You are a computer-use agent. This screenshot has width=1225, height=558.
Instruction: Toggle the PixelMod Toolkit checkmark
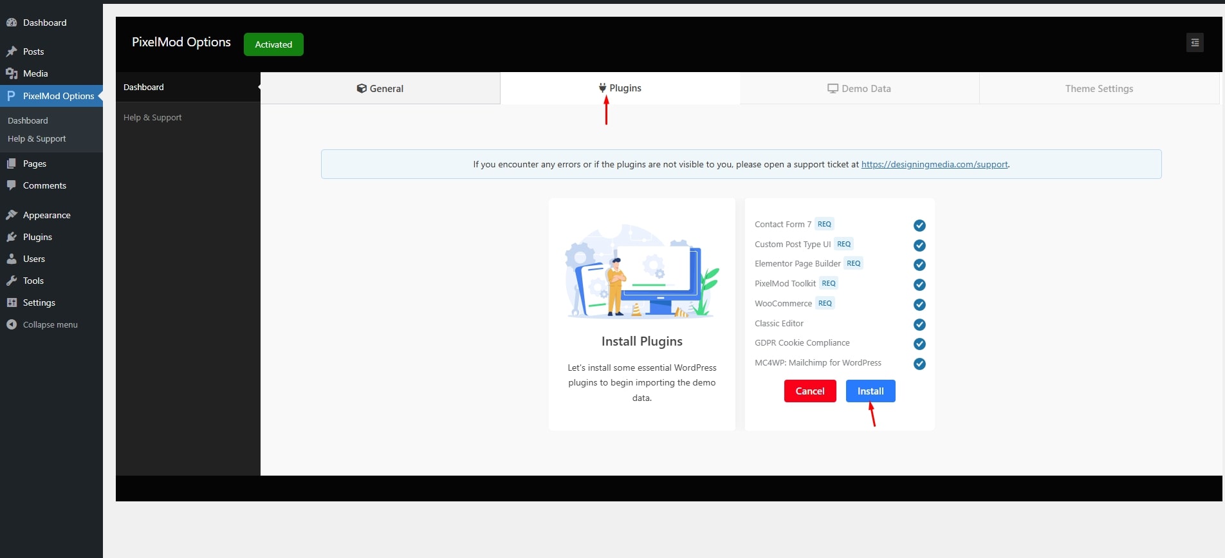tap(919, 284)
